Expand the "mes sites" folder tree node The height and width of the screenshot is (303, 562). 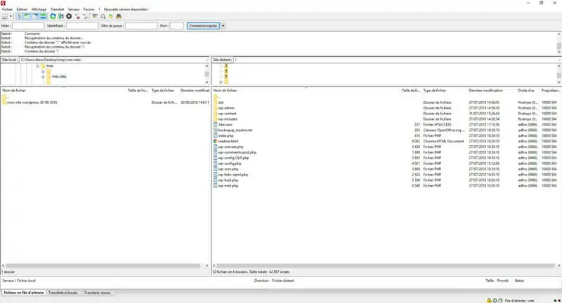coord(43,76)
